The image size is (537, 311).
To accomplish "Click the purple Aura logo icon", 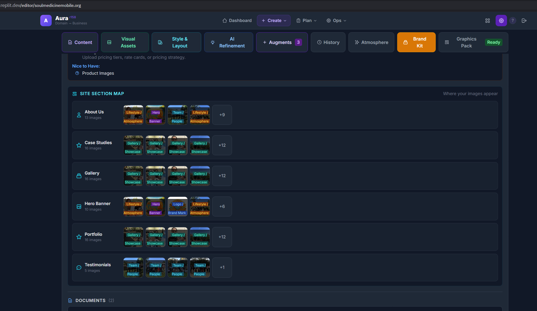I will [46, 20].
